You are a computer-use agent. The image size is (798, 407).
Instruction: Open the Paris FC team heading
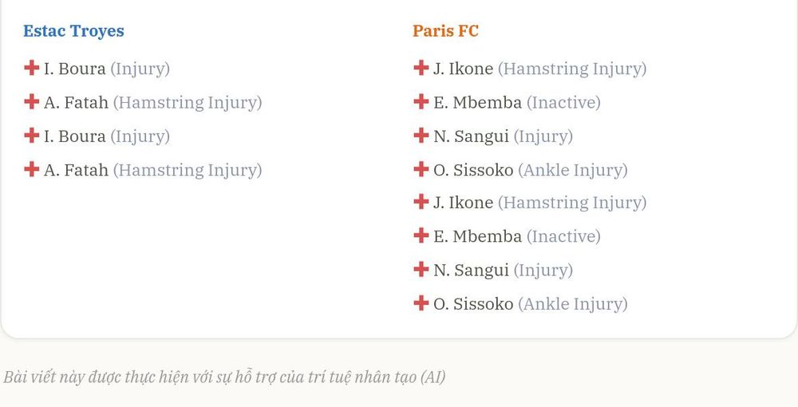446,30
